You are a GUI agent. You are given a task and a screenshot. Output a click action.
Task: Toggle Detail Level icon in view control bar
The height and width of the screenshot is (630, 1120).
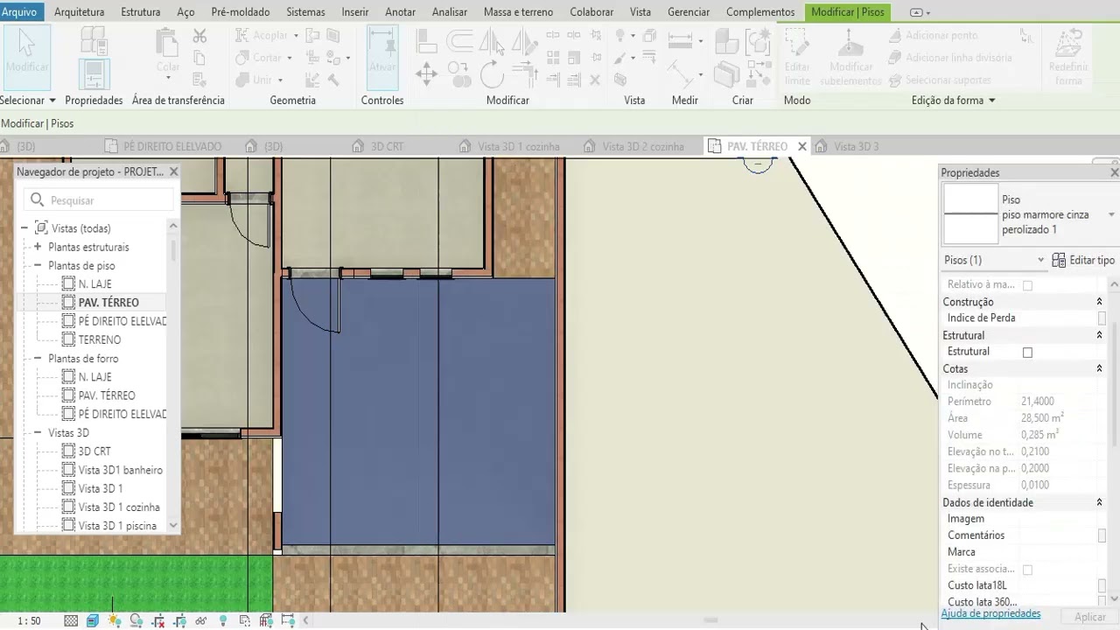tap(71, 620)
